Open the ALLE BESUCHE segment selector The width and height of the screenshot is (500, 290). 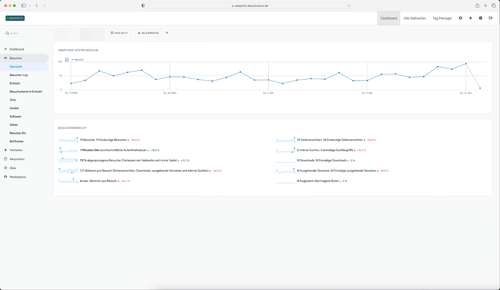[148, 33]
